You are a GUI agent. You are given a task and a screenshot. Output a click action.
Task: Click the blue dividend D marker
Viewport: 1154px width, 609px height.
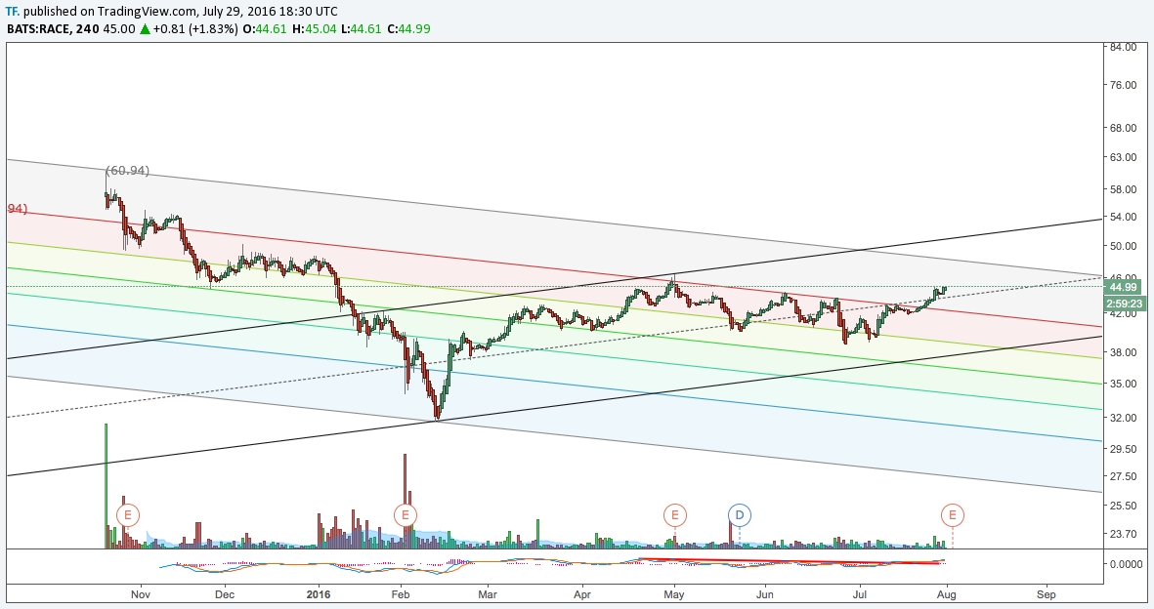click(x=740, y=515)
